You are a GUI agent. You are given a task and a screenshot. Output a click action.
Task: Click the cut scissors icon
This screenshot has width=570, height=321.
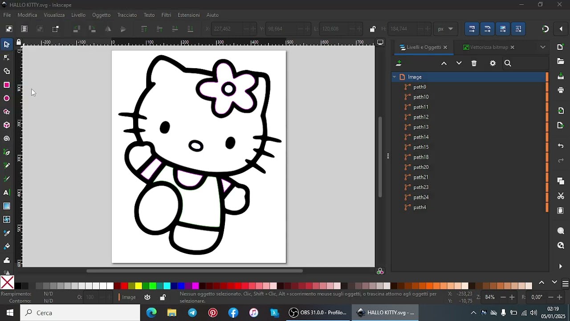(x=561, y=196)
